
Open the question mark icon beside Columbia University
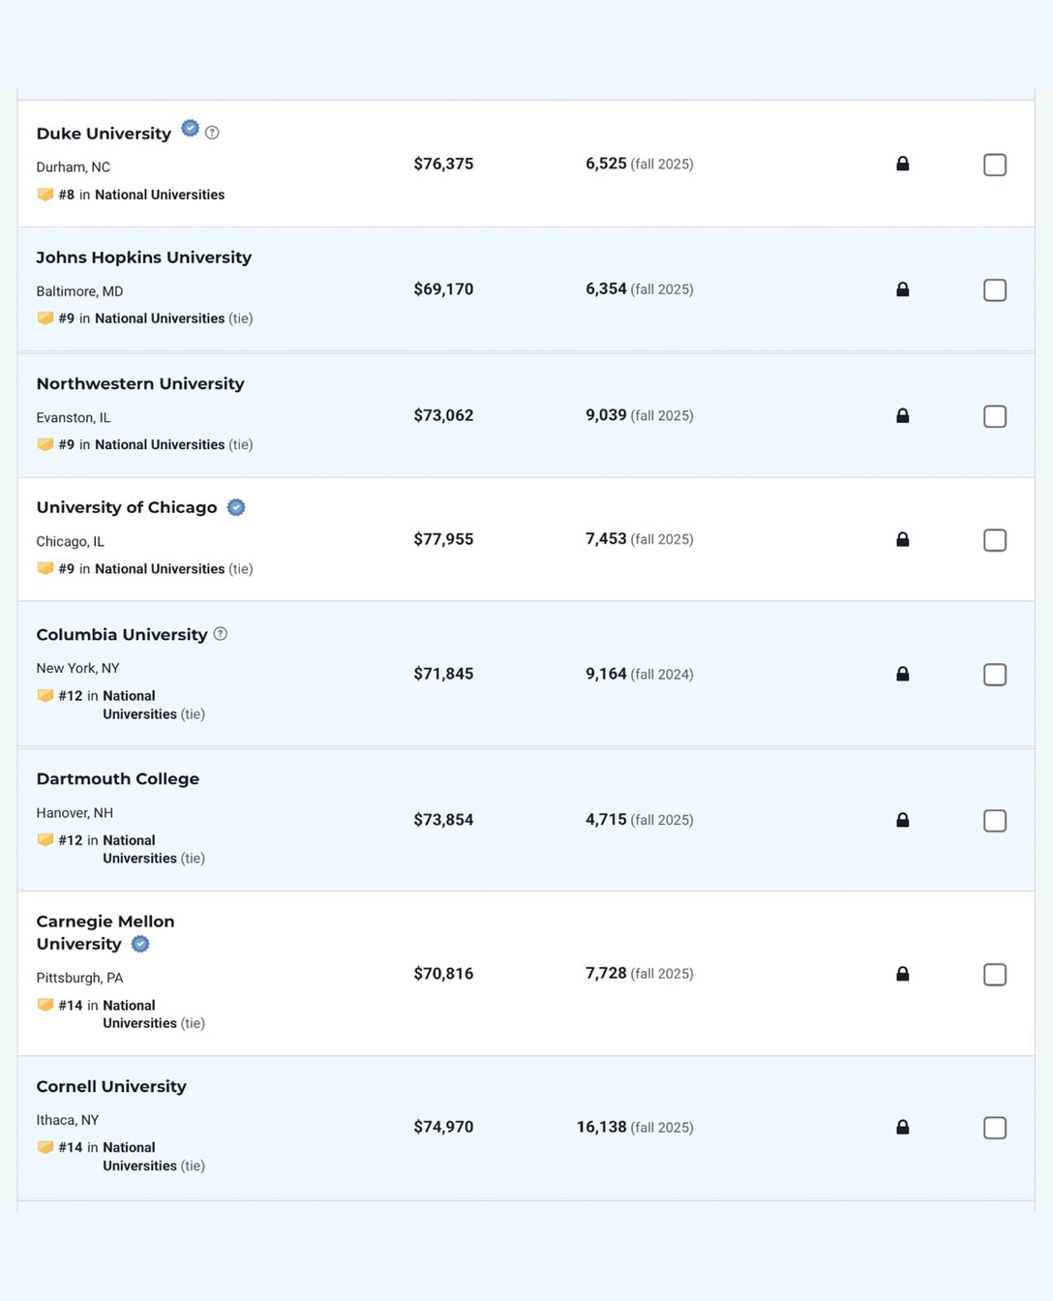point(220,634)
